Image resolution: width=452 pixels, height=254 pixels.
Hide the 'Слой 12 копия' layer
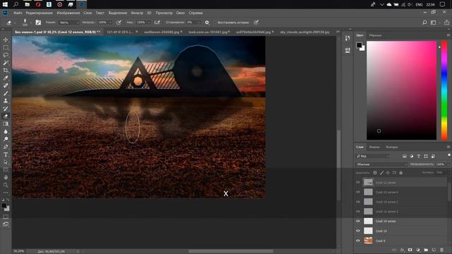pyautogui.click(x=358, y=182)
